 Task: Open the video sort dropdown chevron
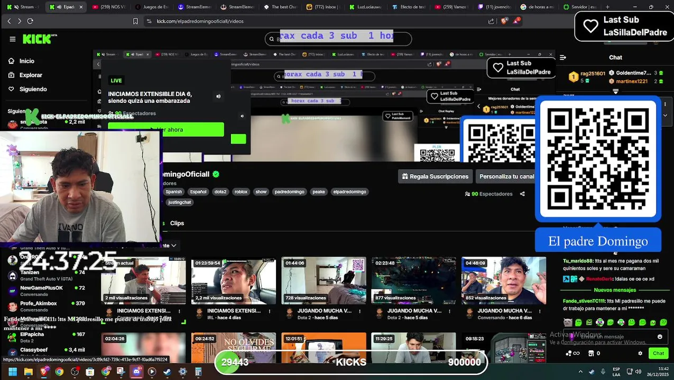[x=173, y=245]
